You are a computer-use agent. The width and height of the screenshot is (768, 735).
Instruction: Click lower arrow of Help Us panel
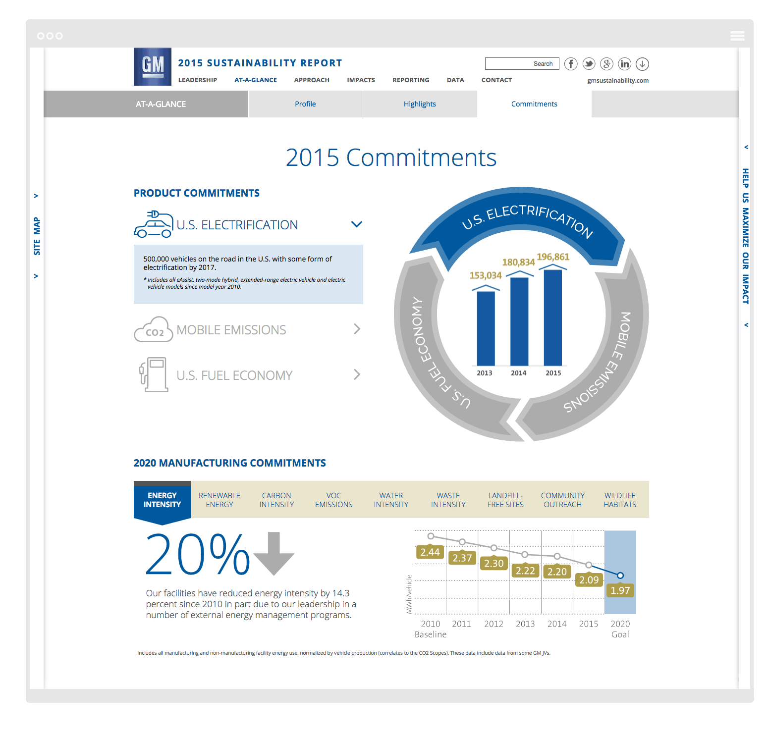[x=746, y=325]
